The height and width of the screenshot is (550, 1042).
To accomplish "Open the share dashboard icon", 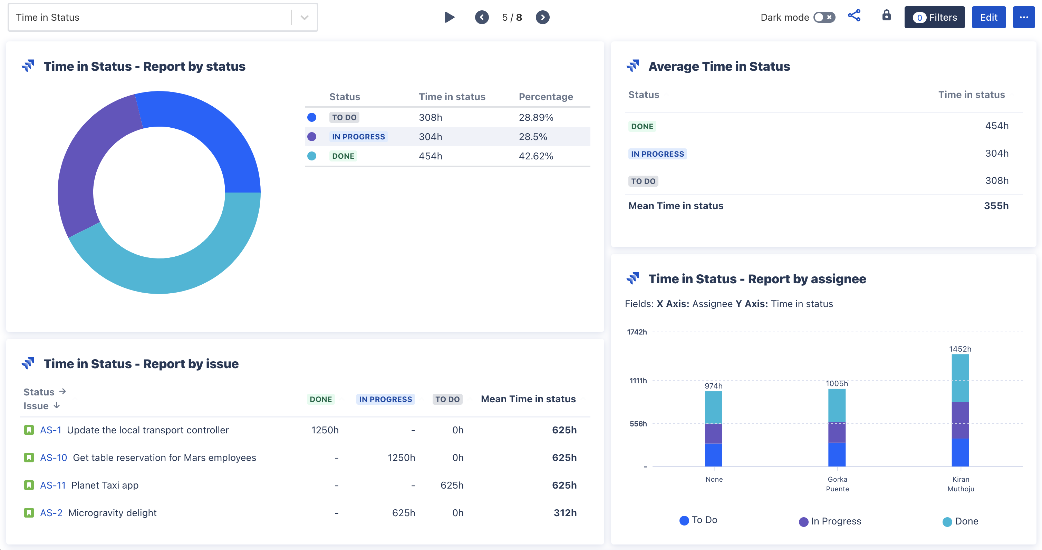I will pos(855,16).
